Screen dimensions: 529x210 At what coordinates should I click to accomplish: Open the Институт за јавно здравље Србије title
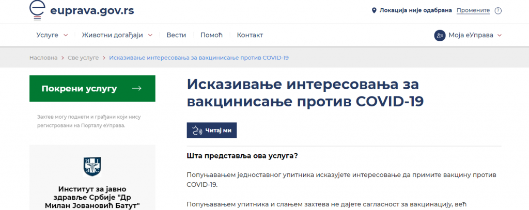pyautogui.click(x=92, y=197)
